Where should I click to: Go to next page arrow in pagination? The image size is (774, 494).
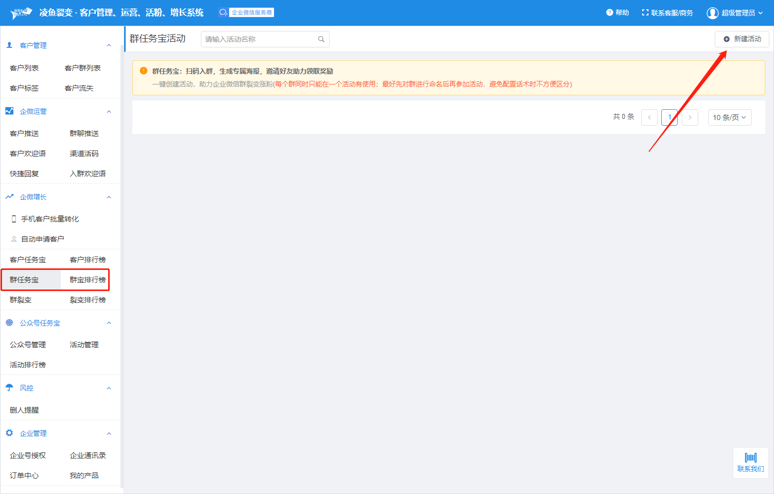point(690,117)
